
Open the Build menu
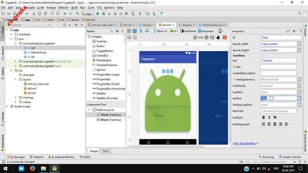(75, 8)
